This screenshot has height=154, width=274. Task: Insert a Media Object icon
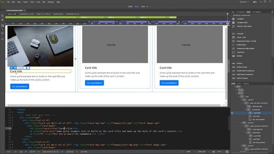click(233, 44)
